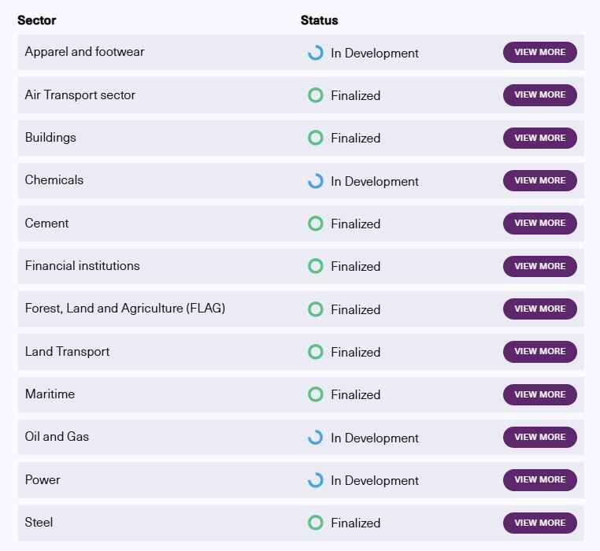The width and height of the screenshot is (600, 551).
Task: Open View More for Forest, Land and Agriculture
Action: [540, 309]
